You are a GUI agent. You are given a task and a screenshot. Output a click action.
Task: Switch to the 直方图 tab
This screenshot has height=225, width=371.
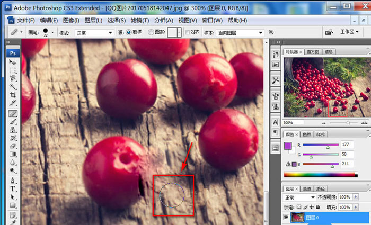[313, 52]
